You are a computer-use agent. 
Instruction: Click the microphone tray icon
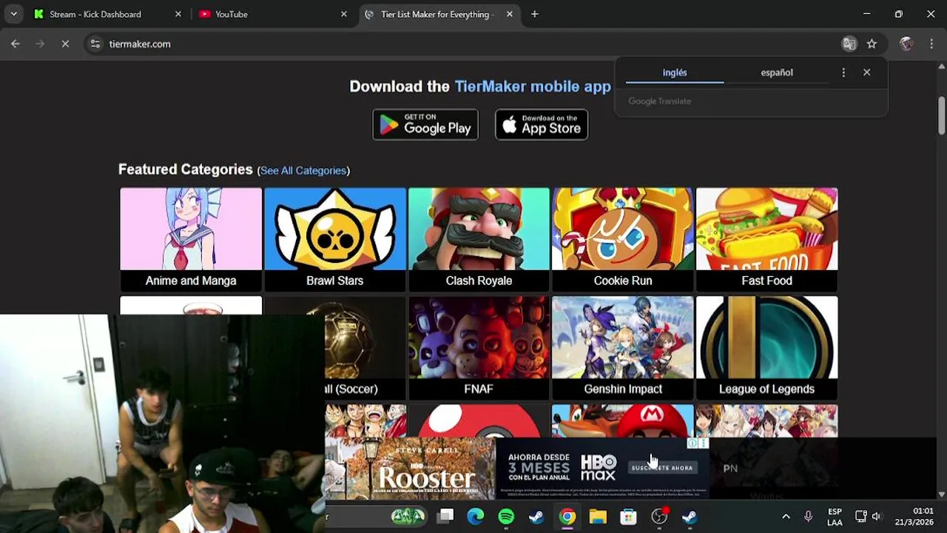tap(808, 517)
